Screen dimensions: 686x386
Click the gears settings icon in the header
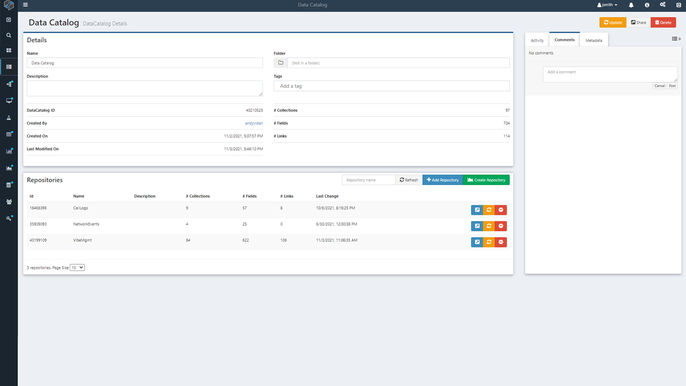click(662, 5)
